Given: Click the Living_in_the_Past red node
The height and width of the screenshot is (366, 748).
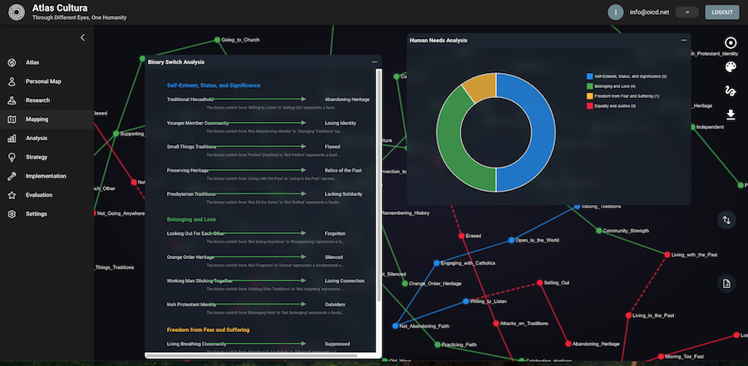Looking at the screenshot, I should [x=628, y=315].
